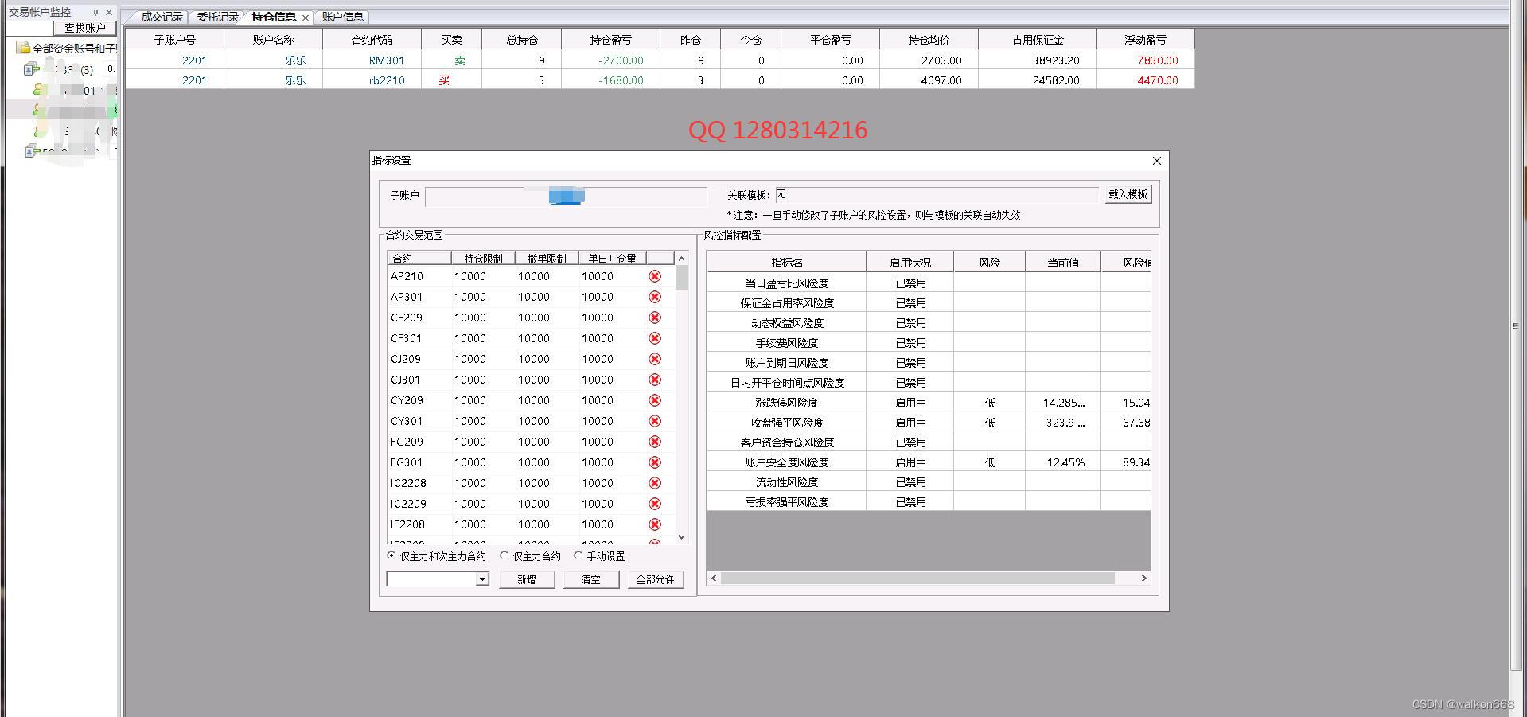1527x717 pixels.
Task: Click the 启用状况 column header
Action: [910, 262]
